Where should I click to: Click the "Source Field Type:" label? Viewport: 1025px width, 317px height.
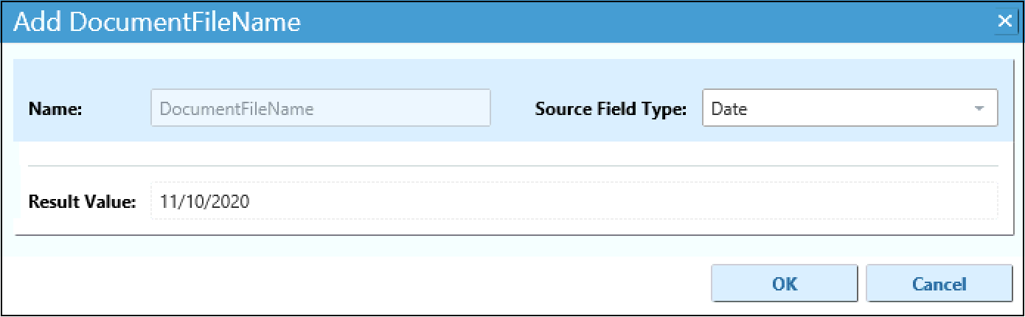coord(611,109)
